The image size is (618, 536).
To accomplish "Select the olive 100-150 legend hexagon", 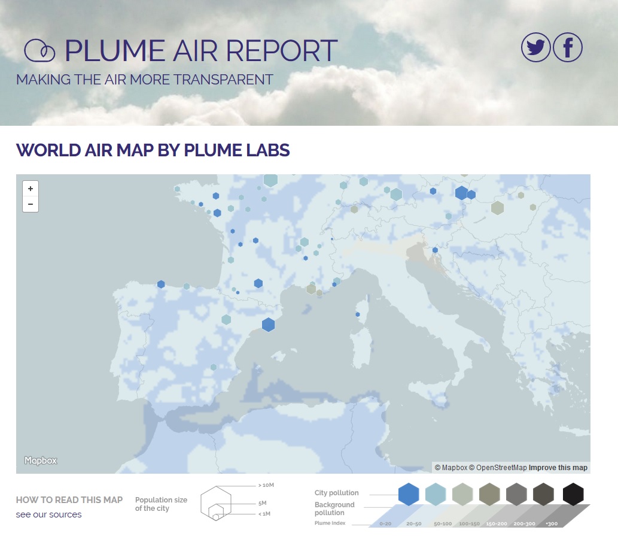I will coord(489,494).
